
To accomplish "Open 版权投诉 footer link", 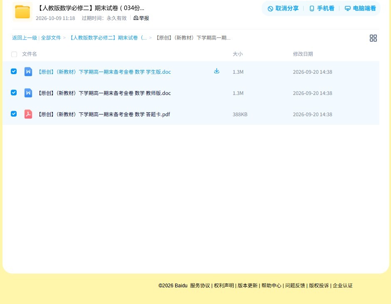I will pyautogui.click(x=319, y=286).
